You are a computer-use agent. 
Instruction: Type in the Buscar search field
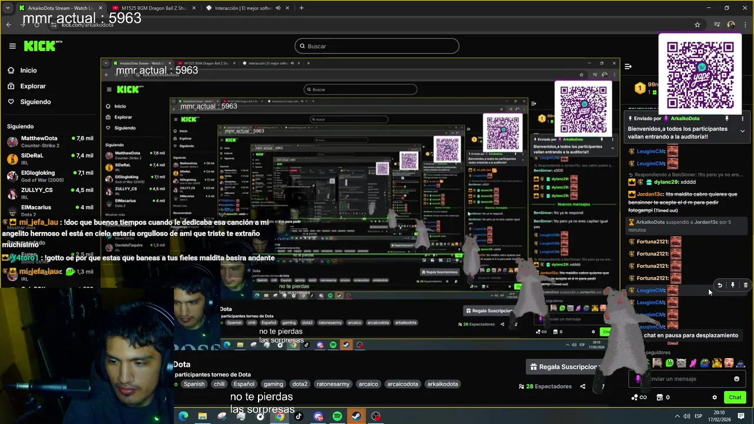(x=376, y=46)
